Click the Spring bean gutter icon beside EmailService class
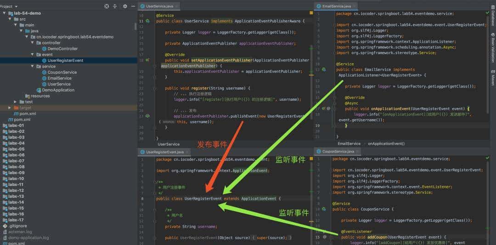The width and height of the screenshot is (496, 245). [323, 70]
